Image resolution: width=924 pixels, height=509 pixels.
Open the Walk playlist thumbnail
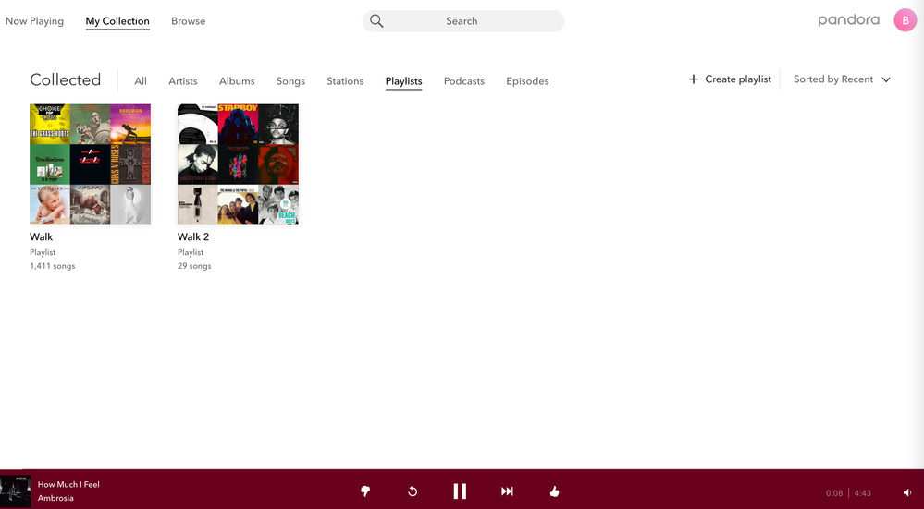90,164
